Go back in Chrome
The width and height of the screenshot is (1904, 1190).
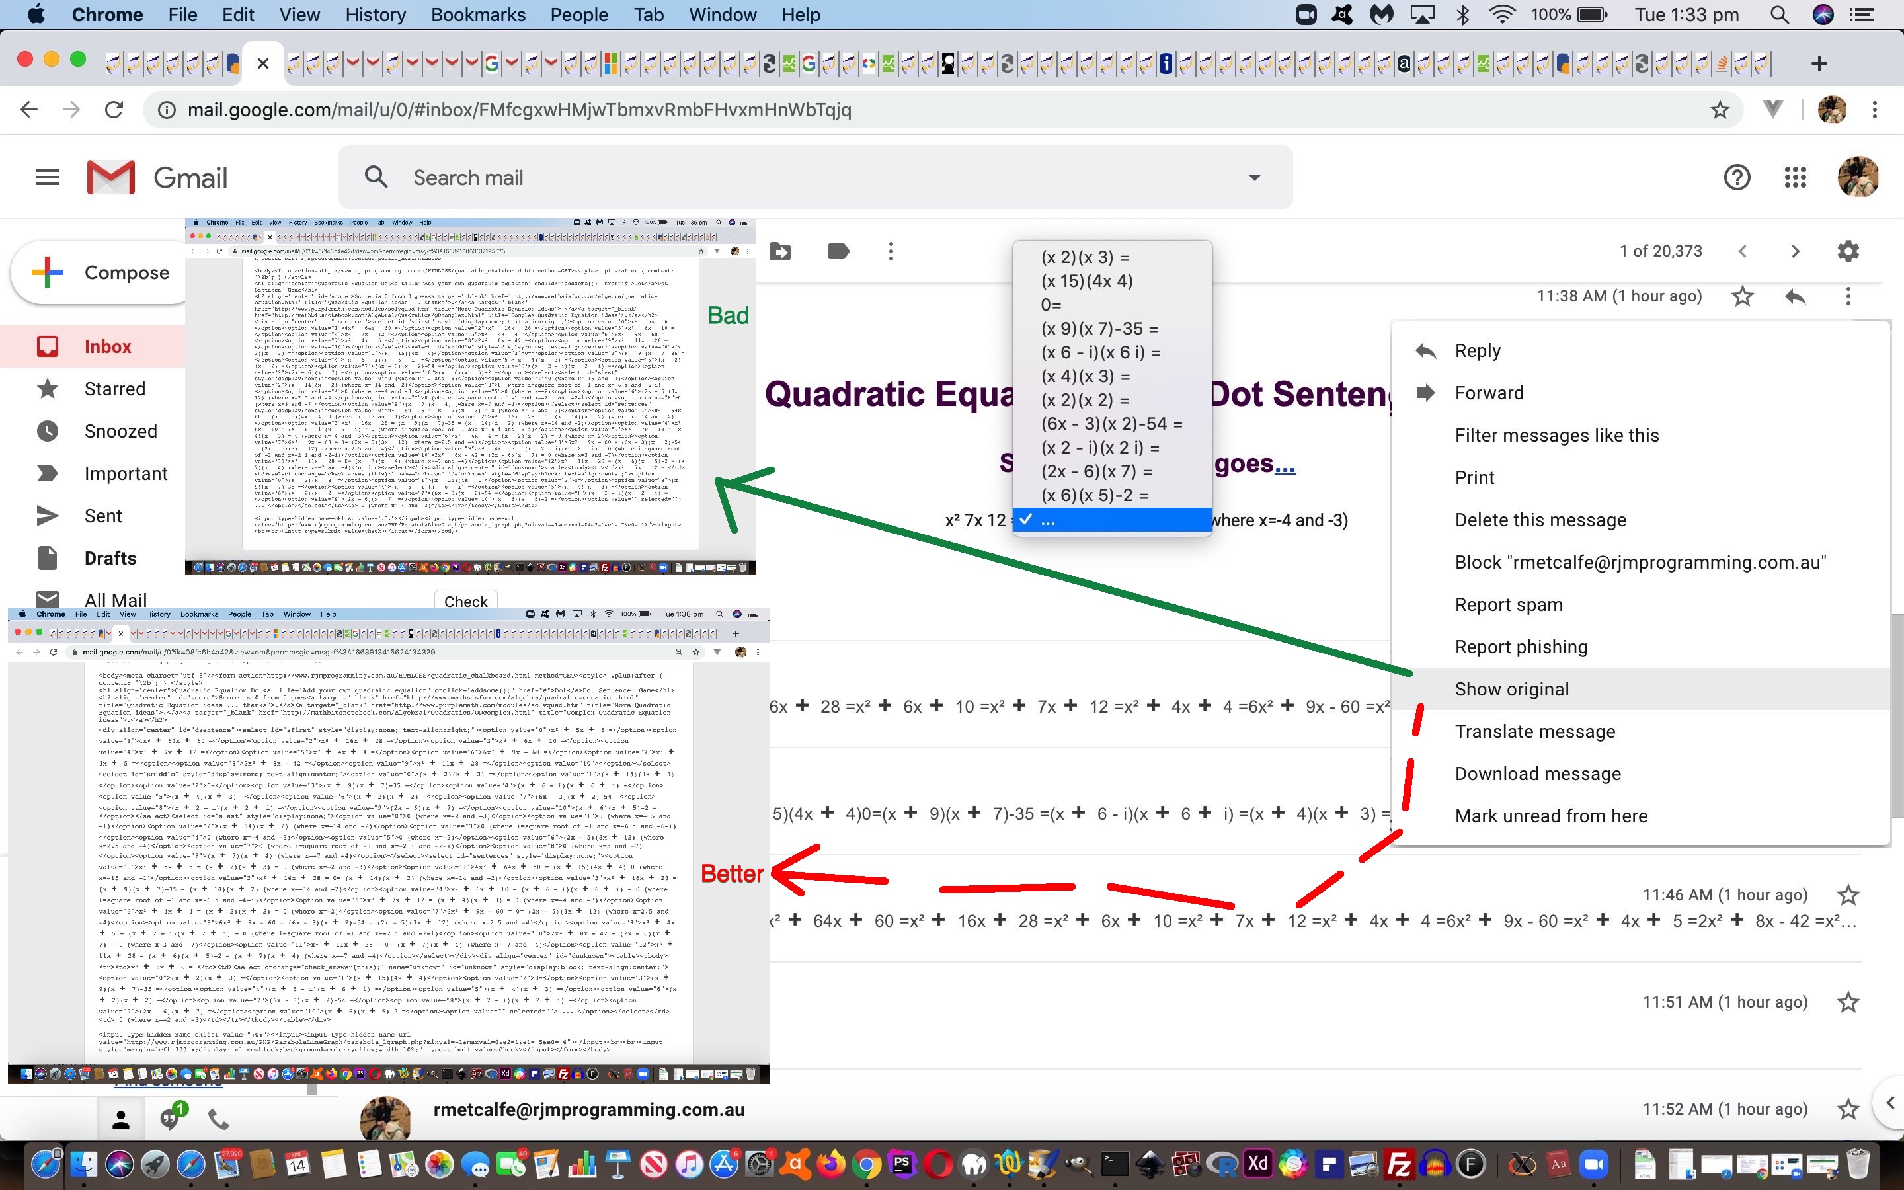(x=29, y=109)
